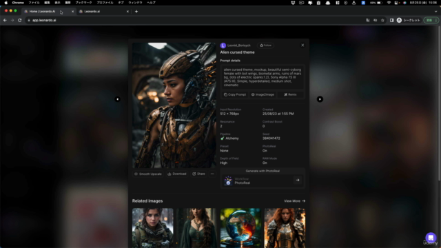Toggle the browser side panel icon
Screen dimensions: 441x248
pyautogui.click(x=391, y=20)
